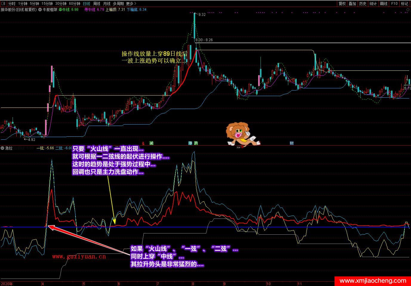
Task: Click the diamond icon at chart's top-right corner
Action: point(408,10)
